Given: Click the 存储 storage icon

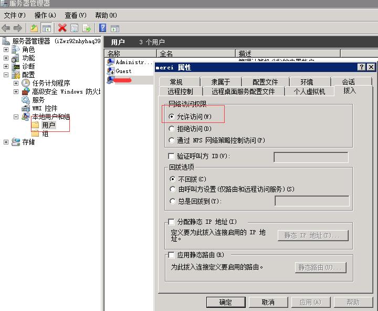Looking at the screenshot, I should coord(16,142).
